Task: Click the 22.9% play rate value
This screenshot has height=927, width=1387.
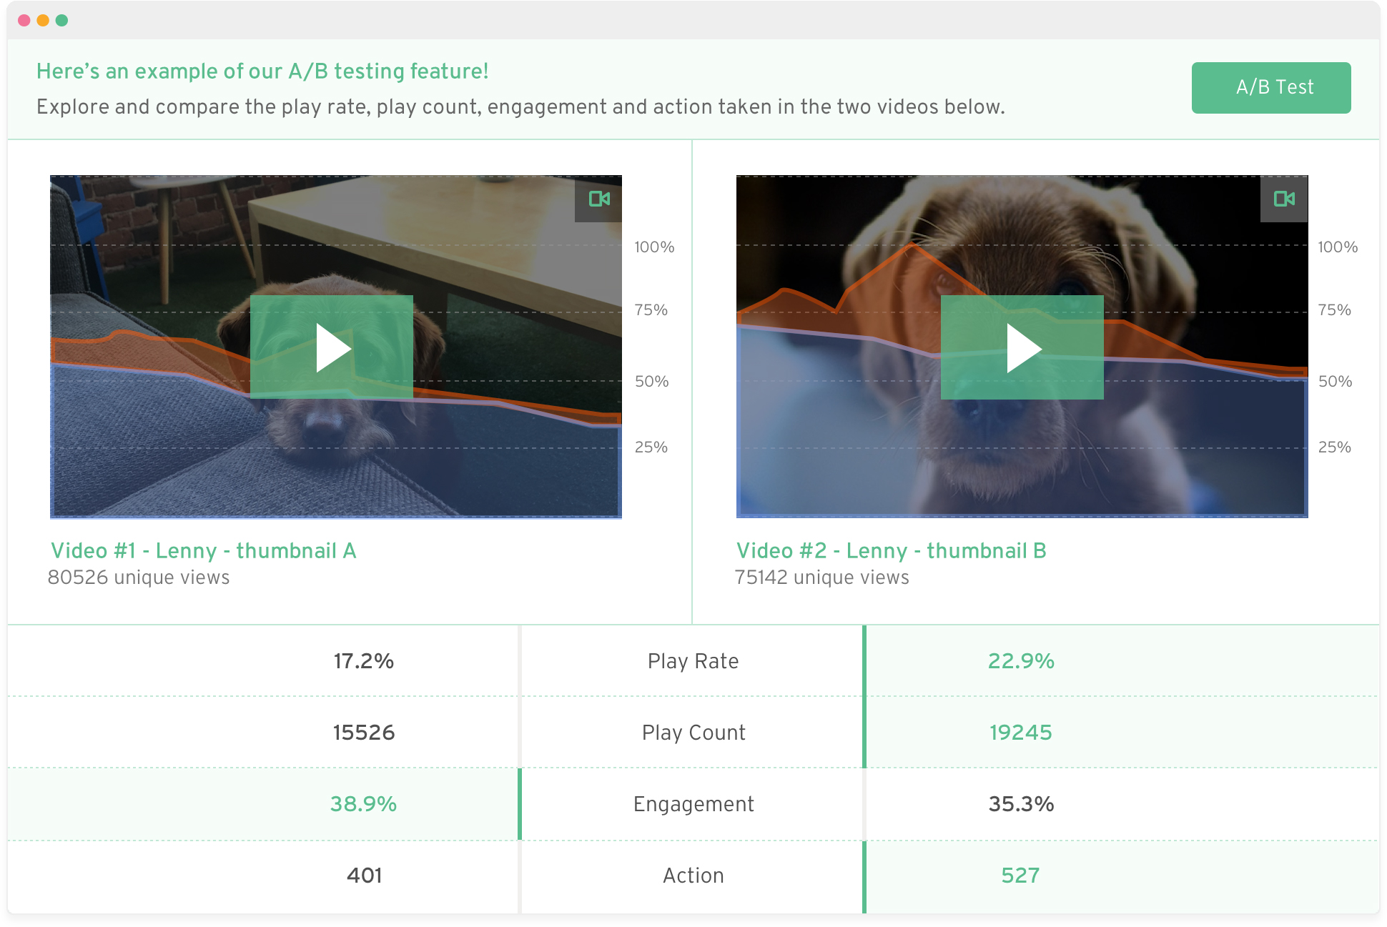Action: [1021, 661]
